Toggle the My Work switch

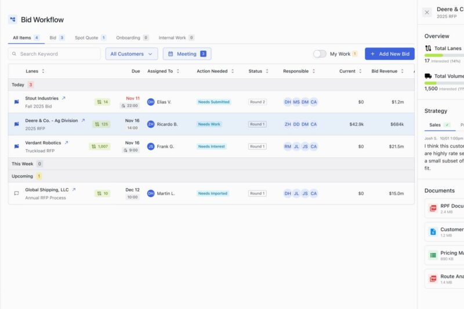click(x=320, y=54)
